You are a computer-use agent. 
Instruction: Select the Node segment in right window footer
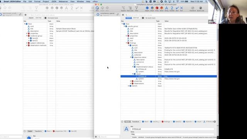tap(127, 122)
